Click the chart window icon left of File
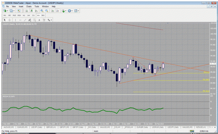This screenshot has height=134, width=218. click(3, 6)
